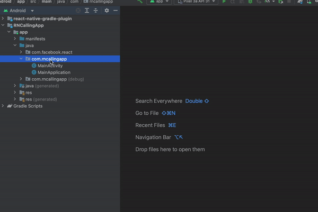Expand the Gradle Scripts node
The height and width of the screenshot is (212, 318).
point(3,106)
